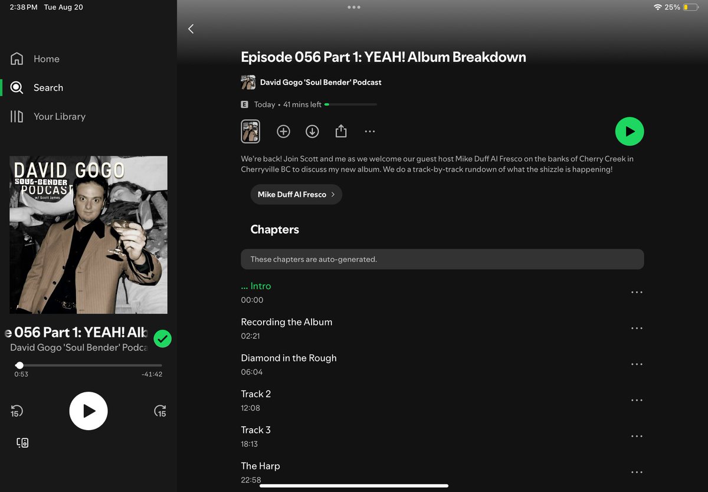Open options for the Track 2 chapter
708x492 pixels.
637,400
